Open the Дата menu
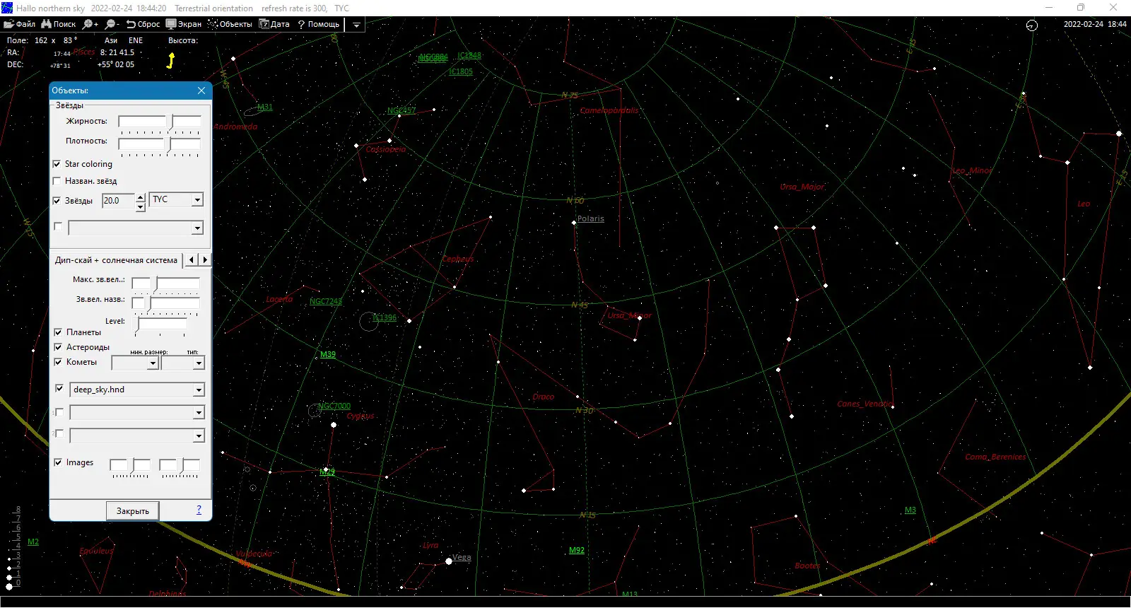The width and height of the screenshot is (1131, 608). [275, 24]
